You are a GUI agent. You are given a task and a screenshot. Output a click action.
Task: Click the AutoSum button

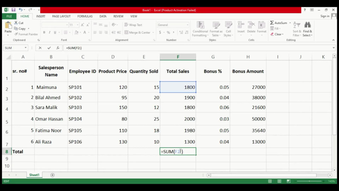(x=278, y=23)
